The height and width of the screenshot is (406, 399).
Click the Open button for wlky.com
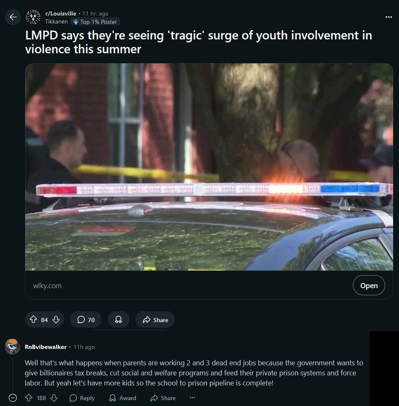(369, 285)
